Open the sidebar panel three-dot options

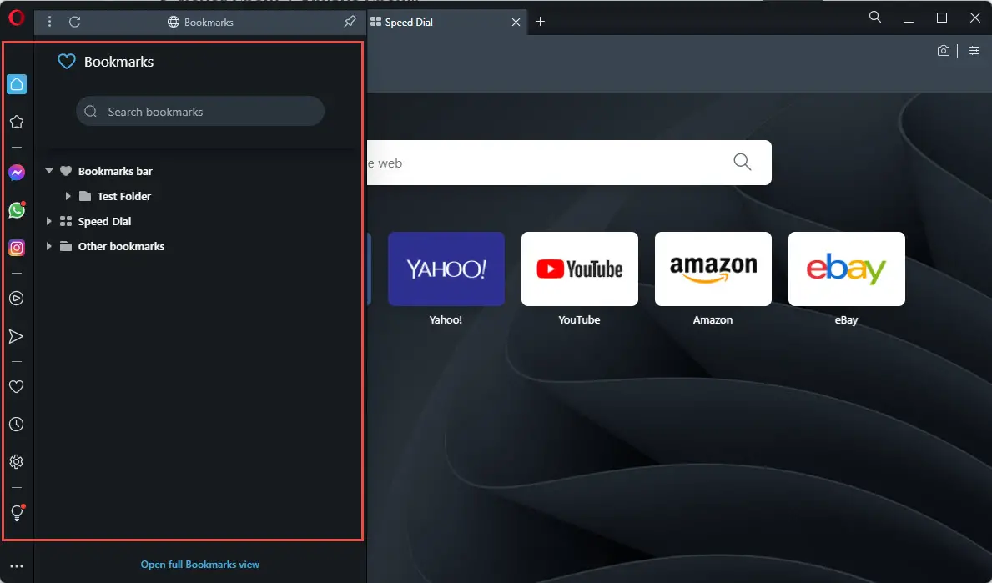(49, 22)
